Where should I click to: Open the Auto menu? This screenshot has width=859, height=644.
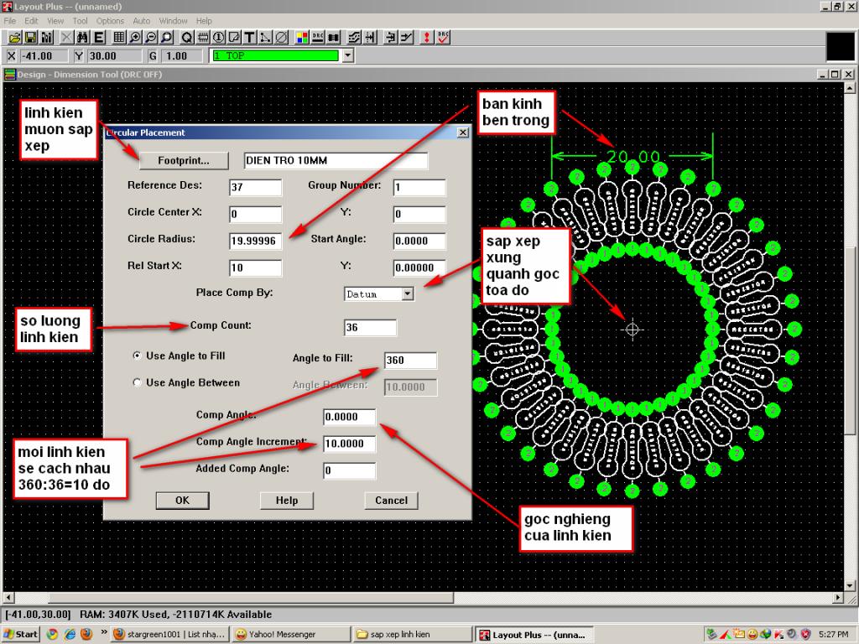coord(142,20)
